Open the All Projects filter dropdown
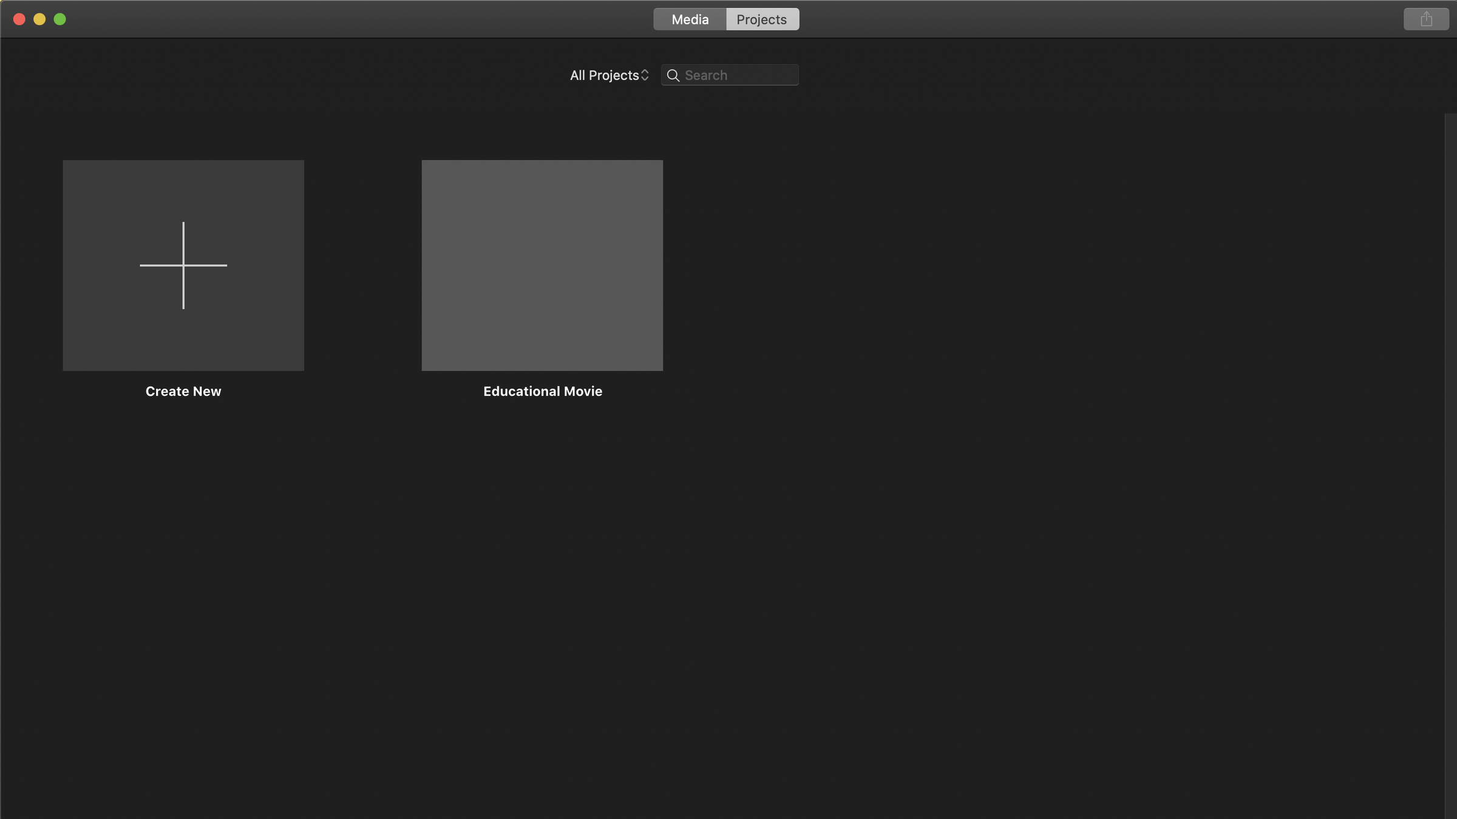The height and width of the screenshot is (819, 1457). pyautogui.click(x=609, y=75)
